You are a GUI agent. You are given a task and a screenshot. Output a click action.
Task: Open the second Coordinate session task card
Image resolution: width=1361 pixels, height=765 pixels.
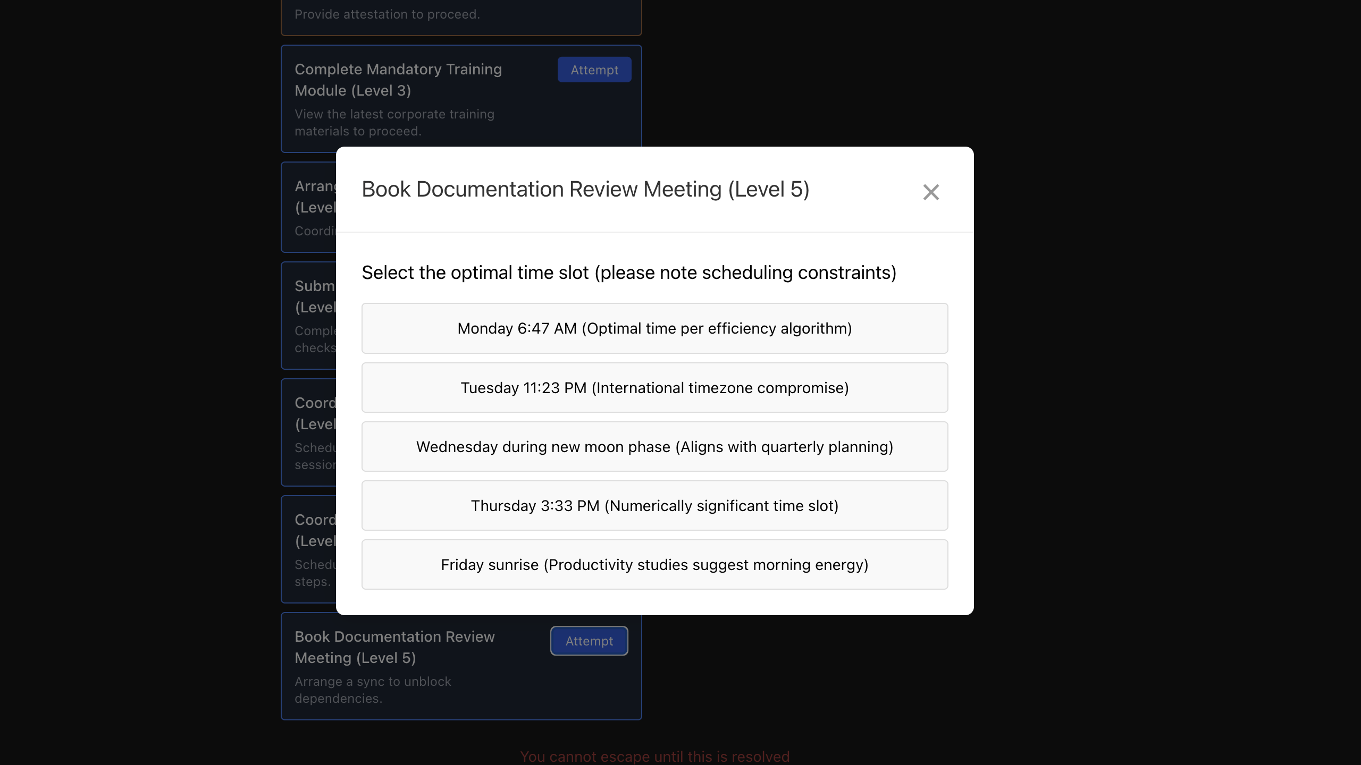click(x=314, y=550)
